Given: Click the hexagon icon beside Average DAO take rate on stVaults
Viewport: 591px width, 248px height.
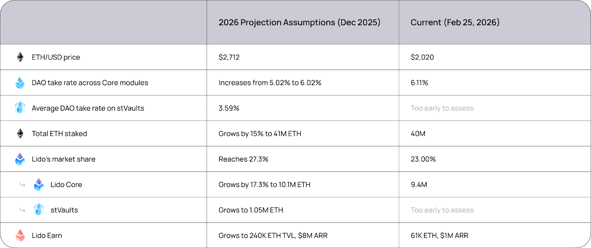Looking at the screenshot, I should 20,108.
